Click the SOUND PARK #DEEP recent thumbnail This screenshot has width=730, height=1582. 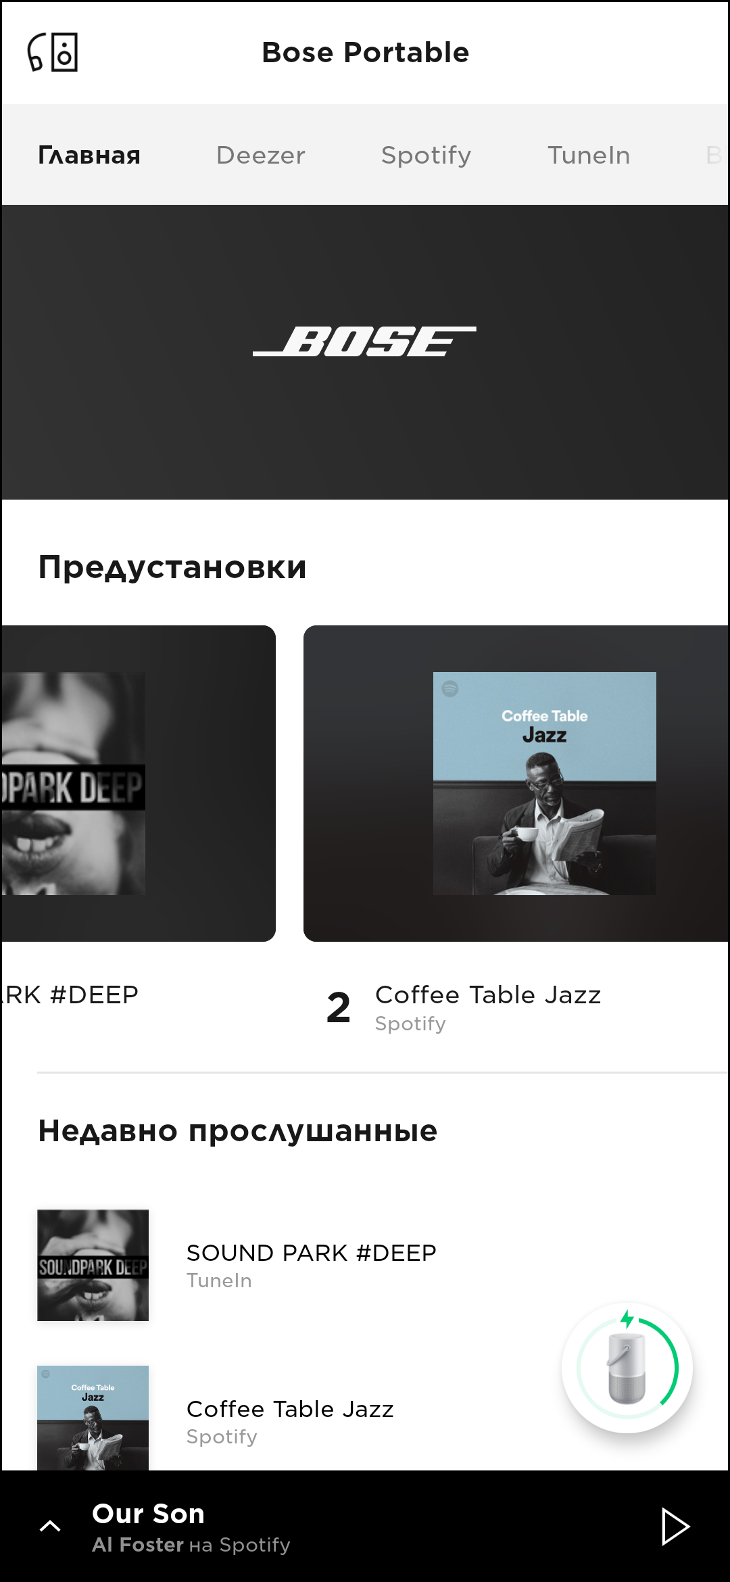93,1265
